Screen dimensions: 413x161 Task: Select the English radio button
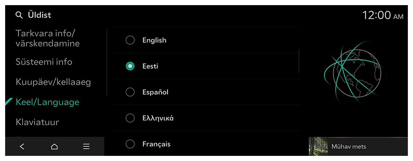[x=130, y=40]
